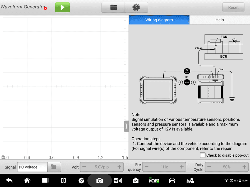The height and width of the screenshot is (187, 250).
Task: Open the Signal type folder selector
Action: tap(54, 167)
